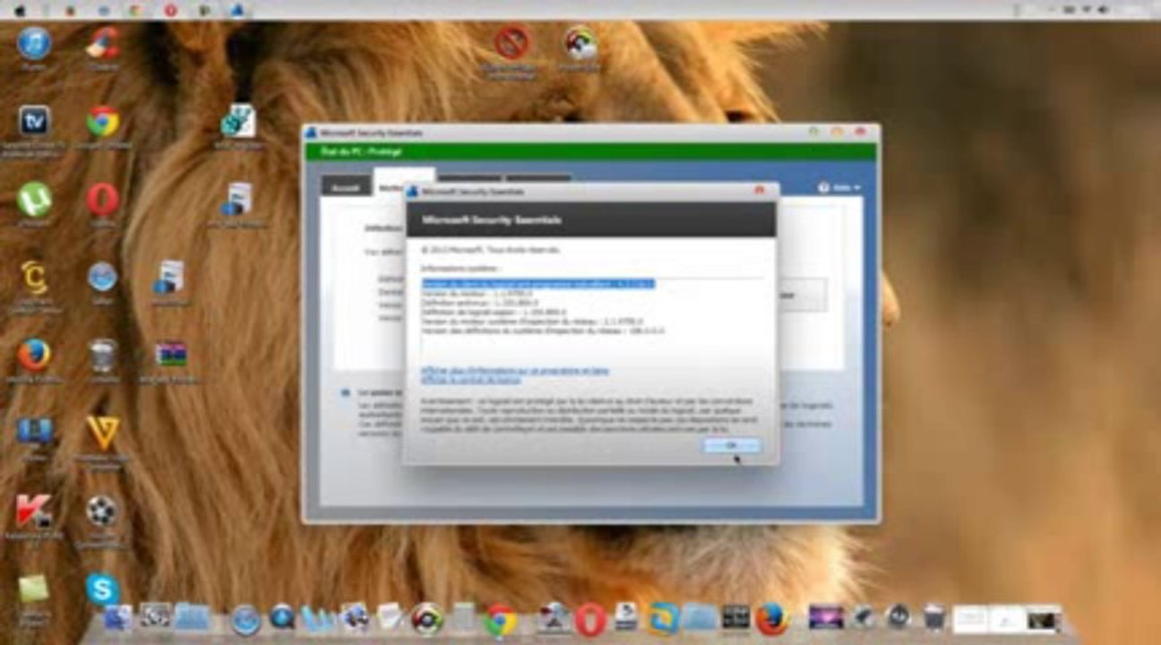Open the iTunes desktop icon
This screenshot has width=1161, height=645.
[x=34, y=43]
